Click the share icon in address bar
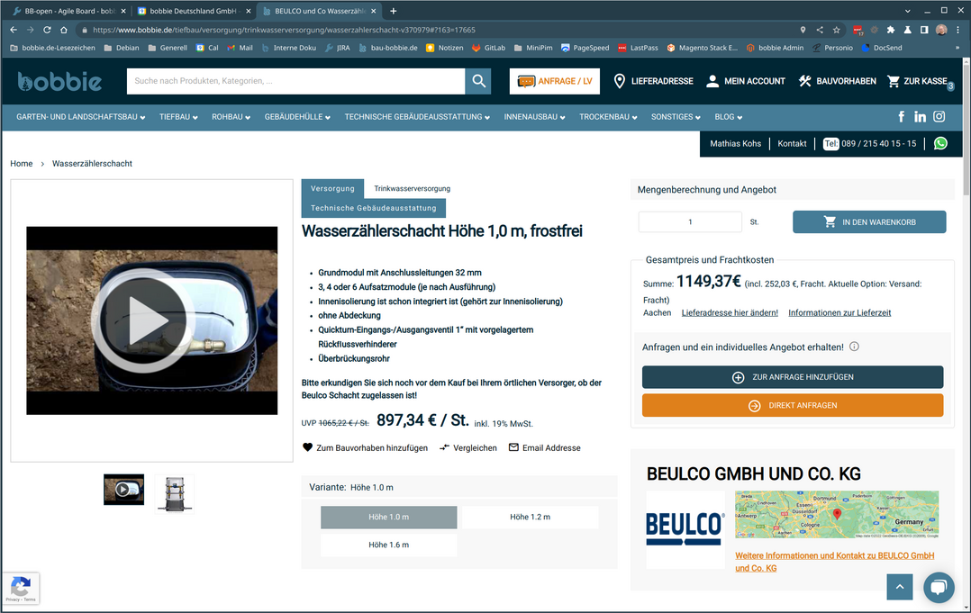This screenshot has width=971, height=613. pyautogui.click(x=820, y=30)
